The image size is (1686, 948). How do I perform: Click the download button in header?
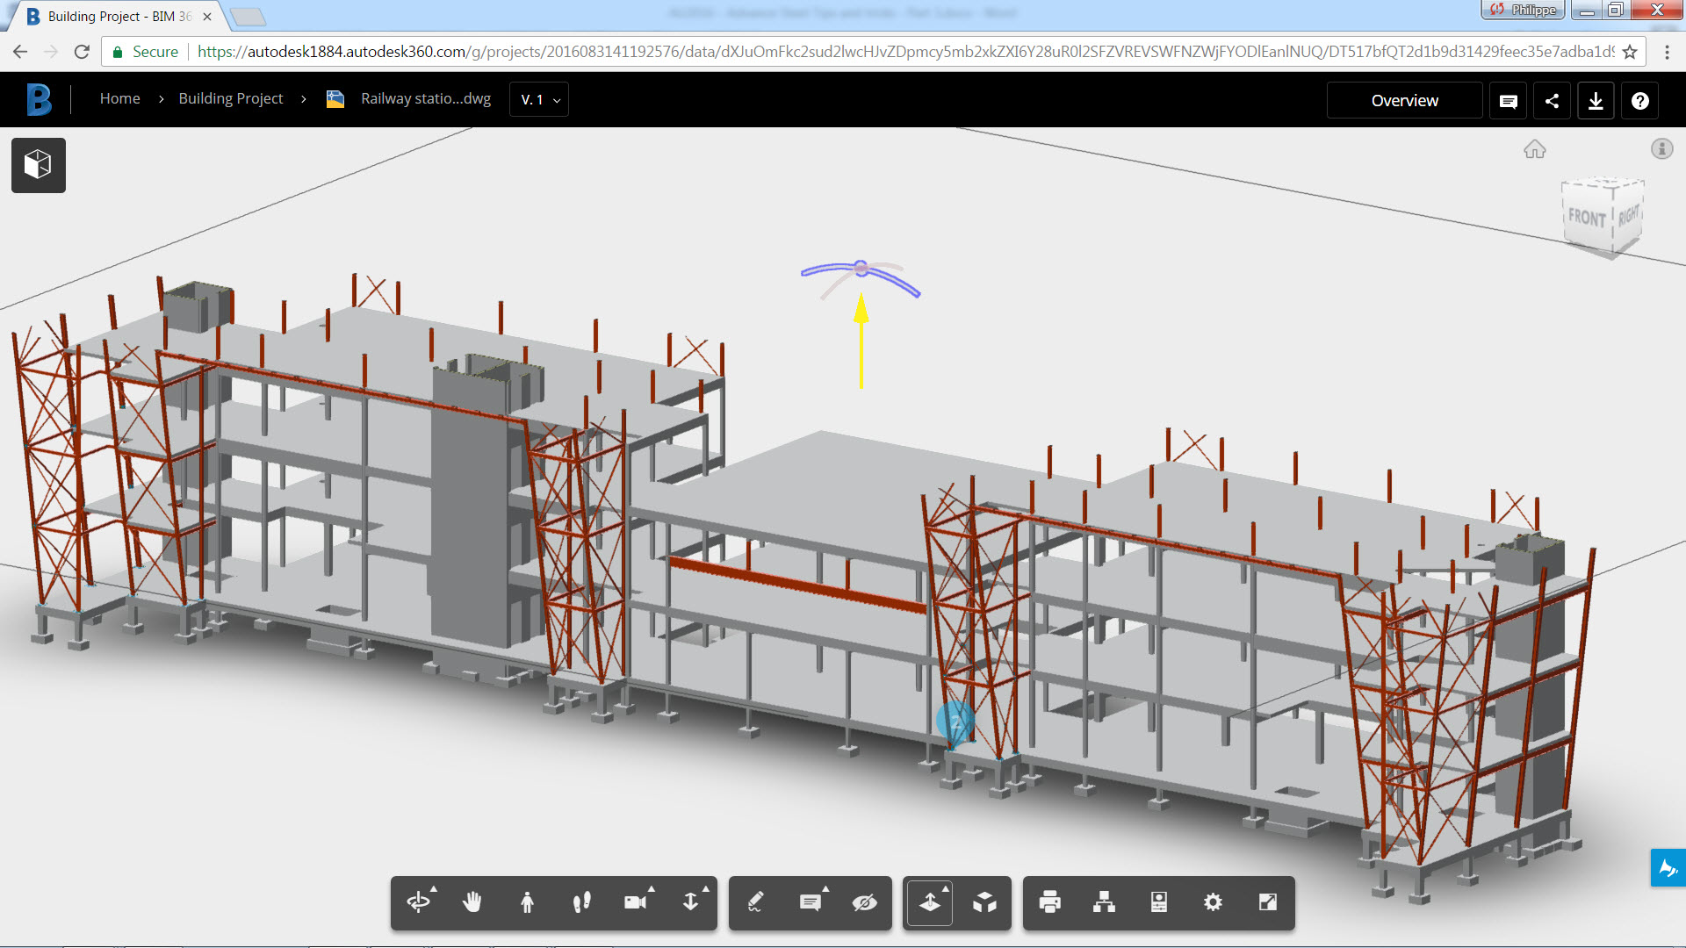pyautogui.click(x=1596, y=101)
